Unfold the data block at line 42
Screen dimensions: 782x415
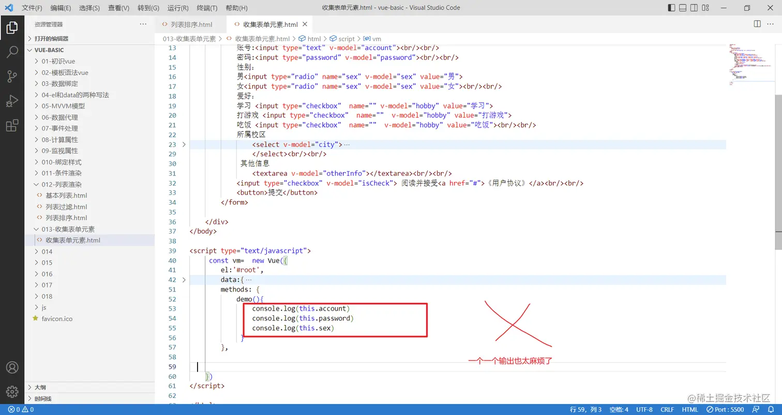[184, 280]
